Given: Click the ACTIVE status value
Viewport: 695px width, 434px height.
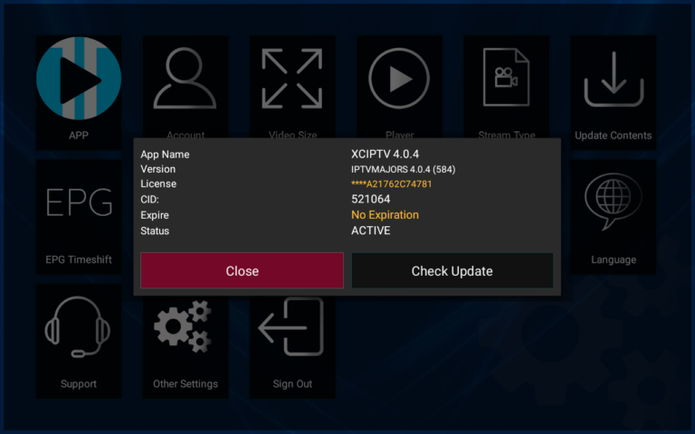Looking at the screenshot, I should coord(371,231).
